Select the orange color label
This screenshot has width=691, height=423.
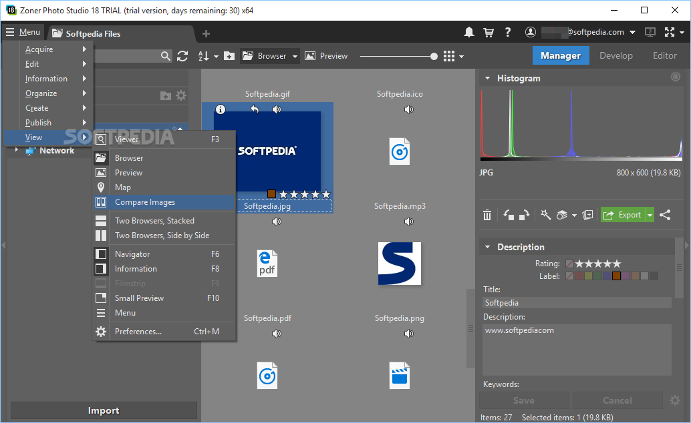pos(616,276)
